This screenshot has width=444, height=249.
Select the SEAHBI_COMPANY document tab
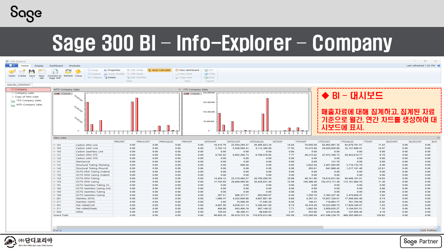pyautogui.click(x=19, y=85)
